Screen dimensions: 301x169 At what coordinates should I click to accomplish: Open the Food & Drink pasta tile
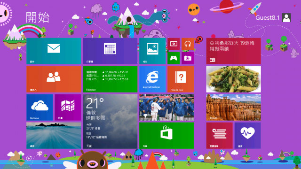pyautogui.click(x=233, y=79)
